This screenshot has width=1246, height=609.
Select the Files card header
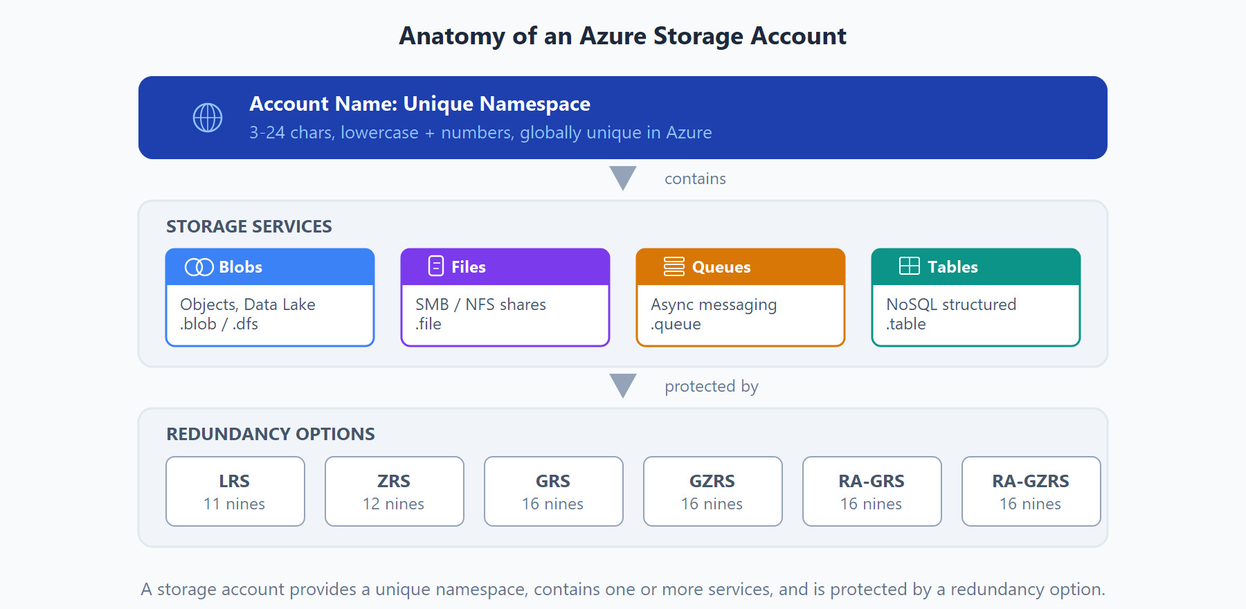(505, 267)
